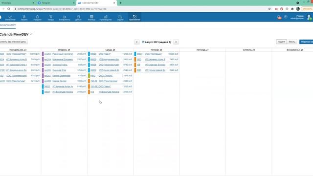
Task: Go to the previous week
Action: point(137,42)
